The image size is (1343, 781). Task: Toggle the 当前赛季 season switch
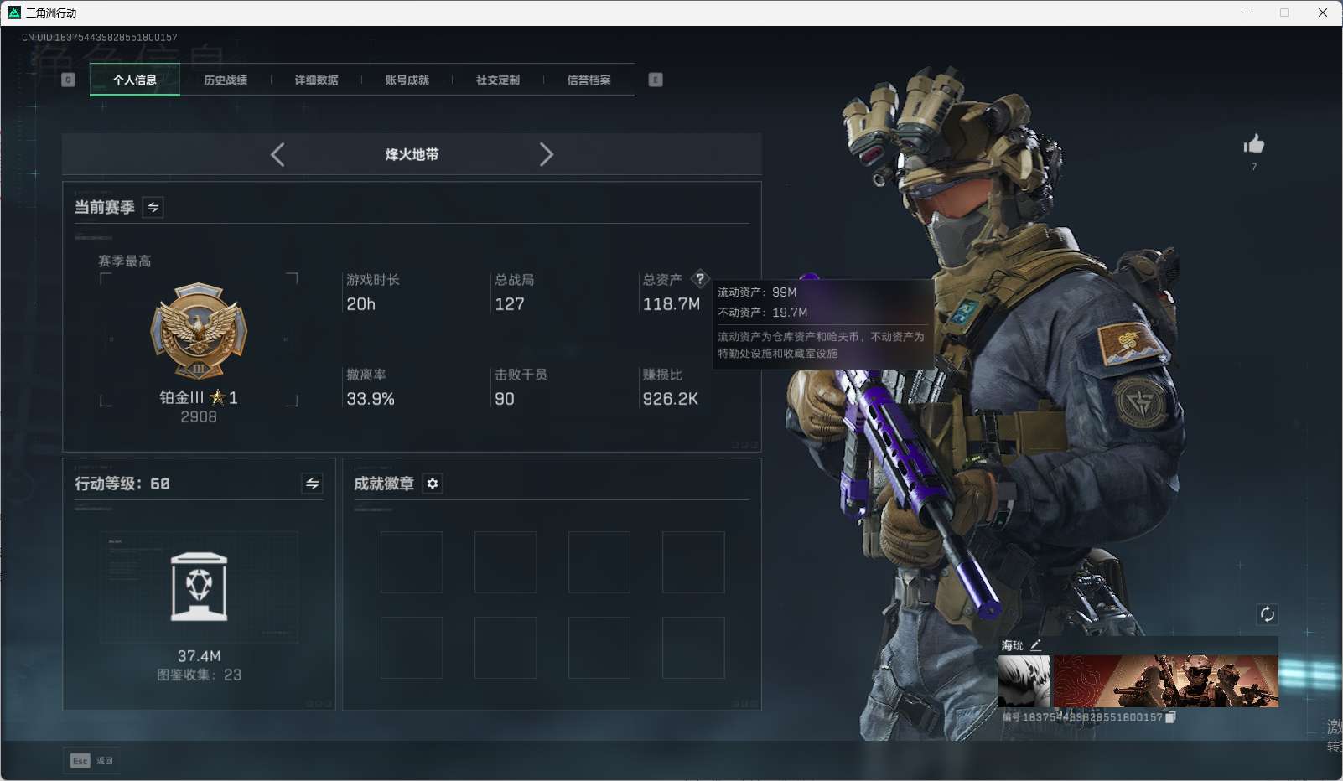153,207
